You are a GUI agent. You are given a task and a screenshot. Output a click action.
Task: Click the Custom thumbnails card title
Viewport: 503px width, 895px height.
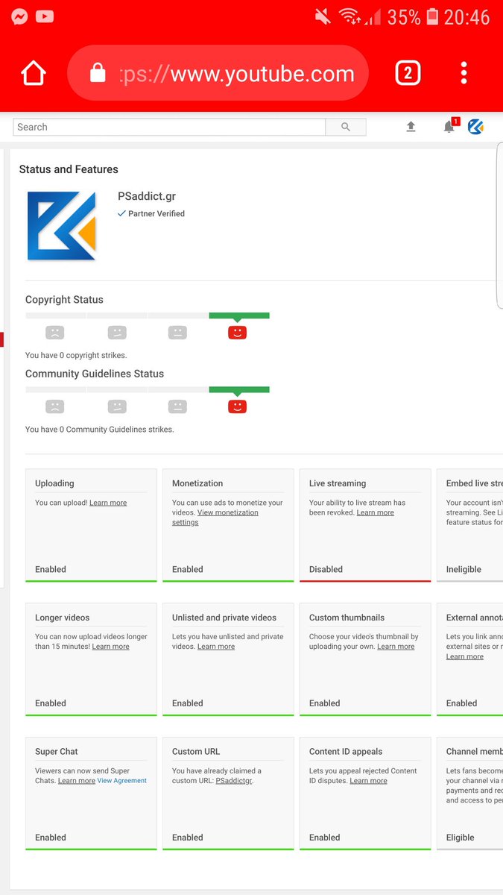click(347, 618)
